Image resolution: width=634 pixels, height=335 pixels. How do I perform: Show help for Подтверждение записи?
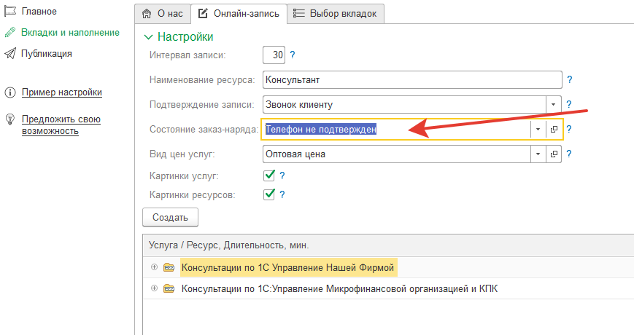tap(568, 105)
